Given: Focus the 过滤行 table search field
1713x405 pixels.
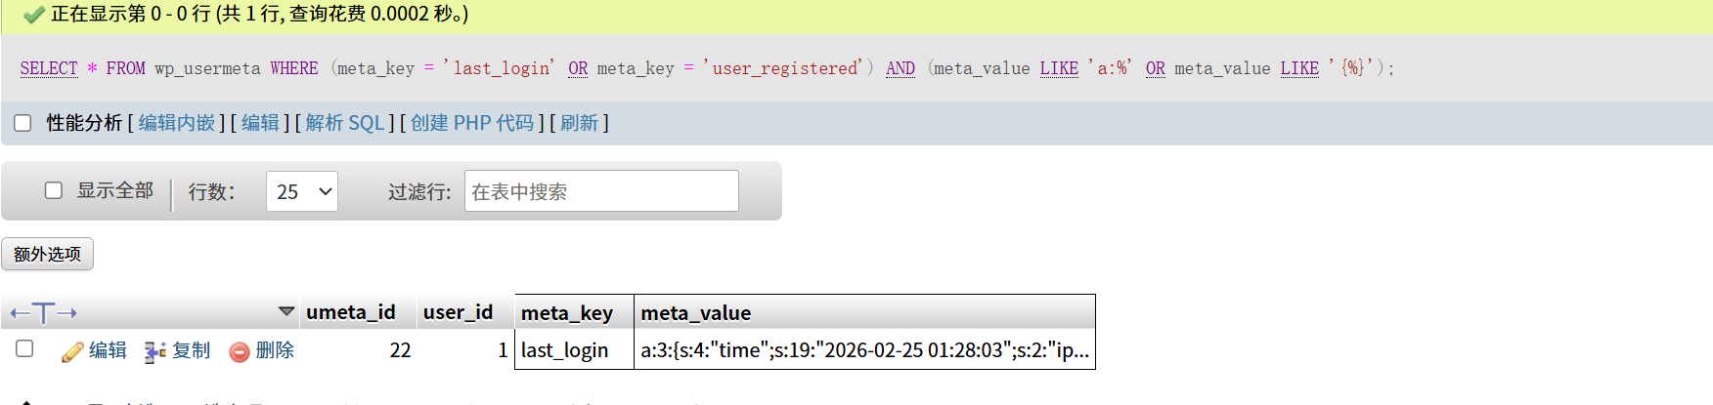Looking at the screenshot, I should [601, 191].
